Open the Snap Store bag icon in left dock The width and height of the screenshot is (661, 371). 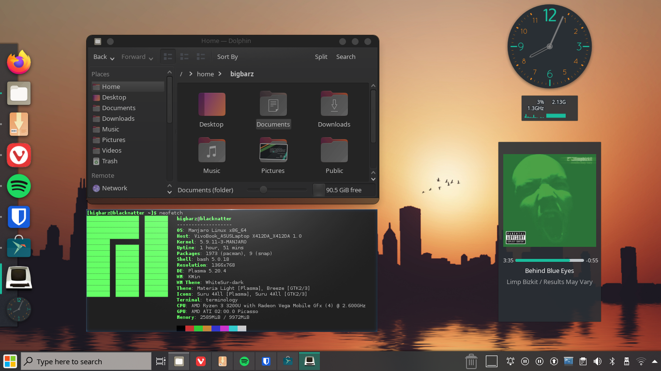19,247
